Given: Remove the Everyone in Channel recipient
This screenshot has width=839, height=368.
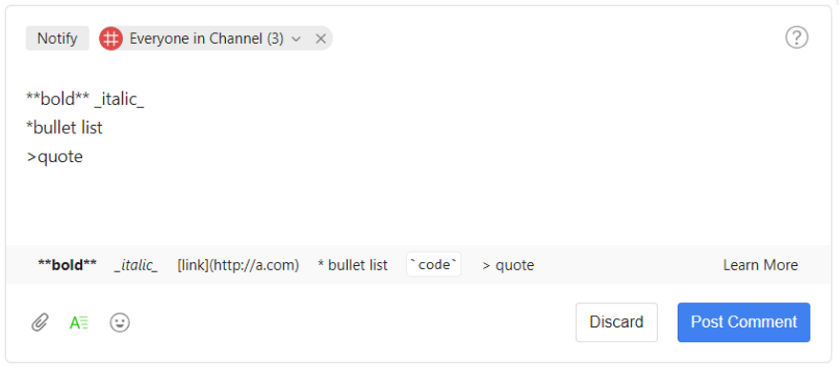Looking at the screenshot, I should [320, 38].
